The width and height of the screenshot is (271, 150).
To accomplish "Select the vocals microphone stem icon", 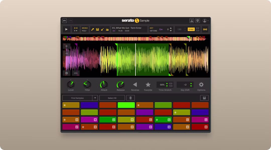I will pyautogui.click(x=93, y=29).
